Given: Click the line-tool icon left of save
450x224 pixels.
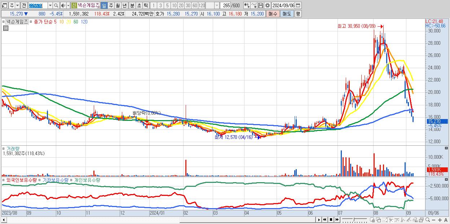Looking at the screenshot, I should click(x=253, y=5).
